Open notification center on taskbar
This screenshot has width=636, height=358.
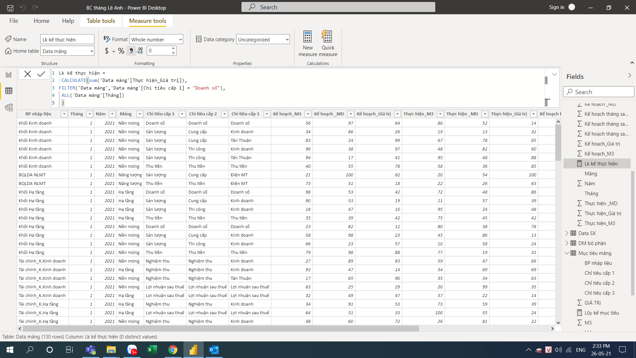[x=622, y=350]
